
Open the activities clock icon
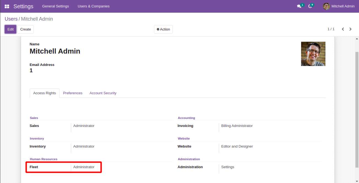[x=310, y=6]
